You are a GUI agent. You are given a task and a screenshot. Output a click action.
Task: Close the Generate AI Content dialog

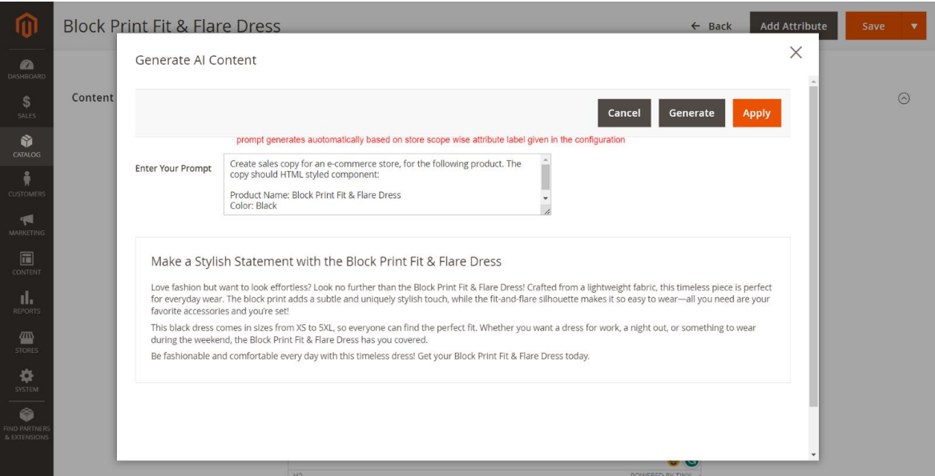[796, 53]
